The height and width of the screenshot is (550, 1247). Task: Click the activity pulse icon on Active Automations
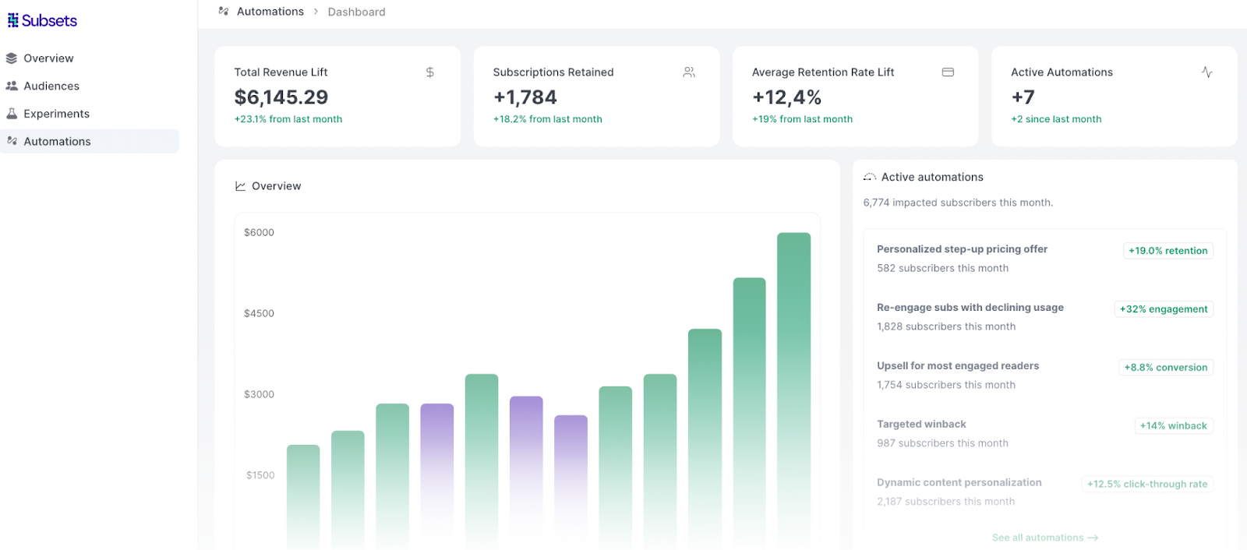click(1206, 72)
